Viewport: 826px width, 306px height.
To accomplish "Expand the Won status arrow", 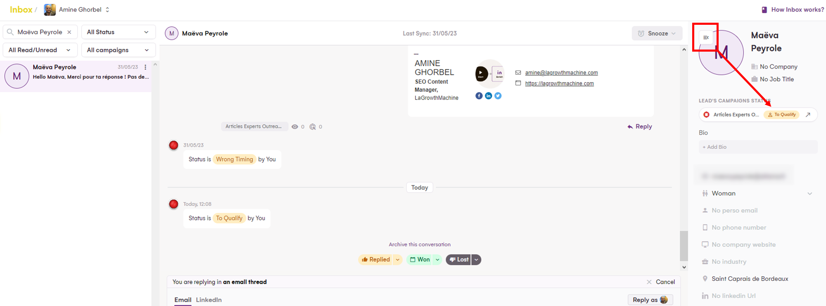I will [437, 260].
